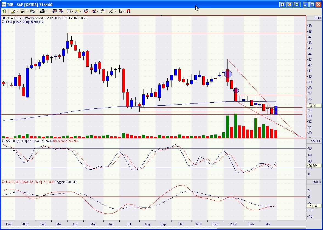The width and height of the screenshot is (323, 230).
Task: Click the green arrow title bar button
Action: (297, 5)
